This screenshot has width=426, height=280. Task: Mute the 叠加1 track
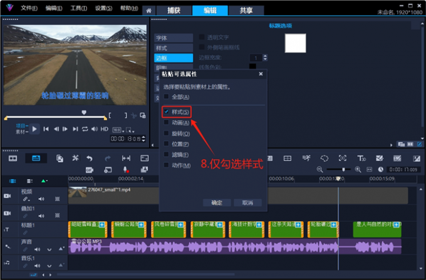[x=41, y=216]
